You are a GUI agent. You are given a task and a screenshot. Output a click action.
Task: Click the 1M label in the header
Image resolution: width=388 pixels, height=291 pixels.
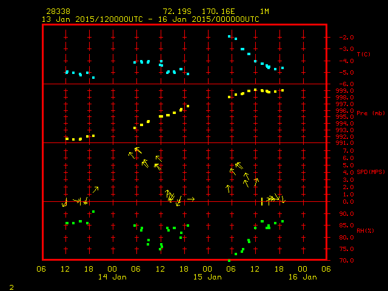(264, 12)
